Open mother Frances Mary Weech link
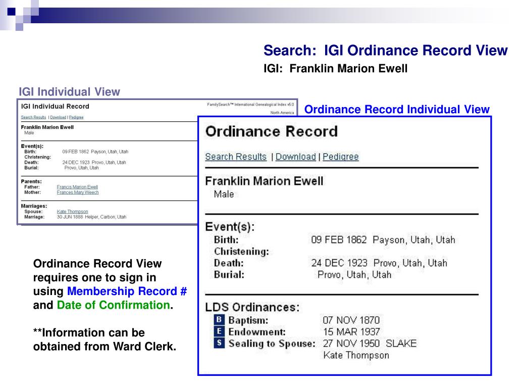Viewport: 517px width, 388px height. coord(77,192)
